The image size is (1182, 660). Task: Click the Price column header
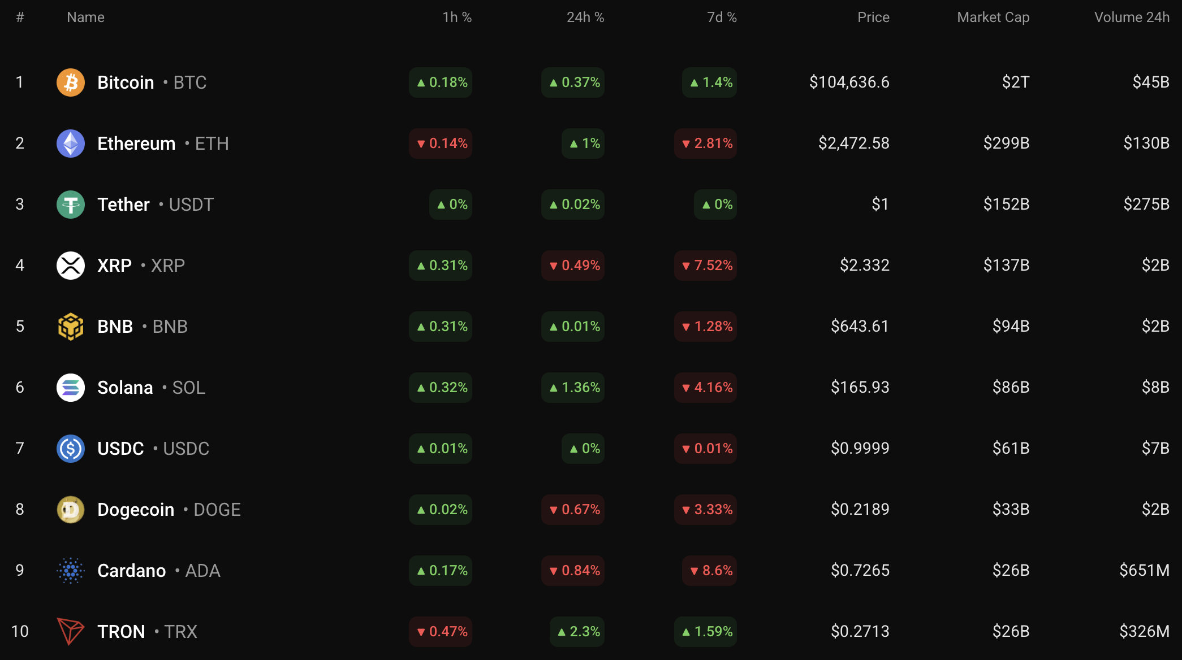click(x=873, y=18)
